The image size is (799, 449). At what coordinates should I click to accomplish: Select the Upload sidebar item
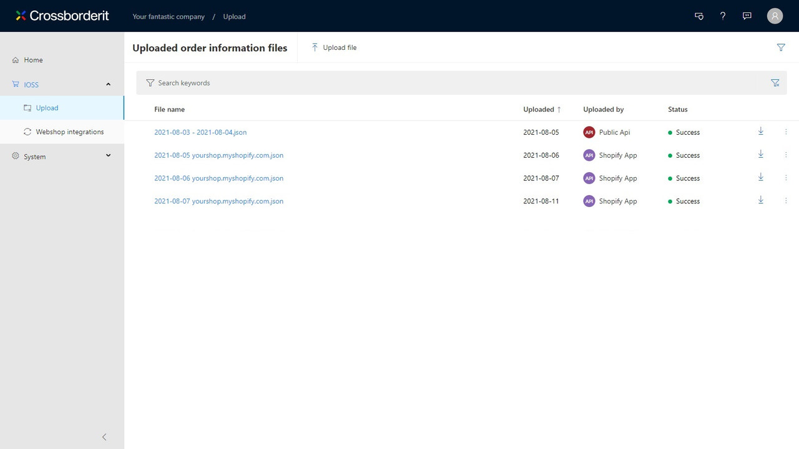(x=62, y=108)
